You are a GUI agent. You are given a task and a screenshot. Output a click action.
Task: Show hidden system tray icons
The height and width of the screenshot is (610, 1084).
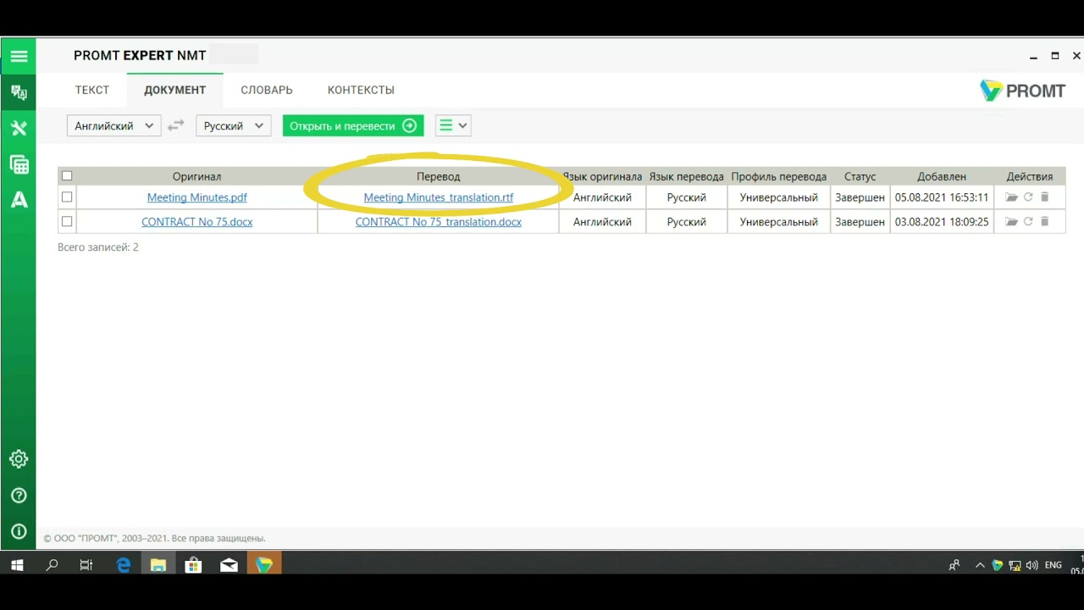click(980, 565)
